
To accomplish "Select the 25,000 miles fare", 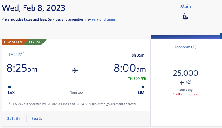I will coord(185,73).
